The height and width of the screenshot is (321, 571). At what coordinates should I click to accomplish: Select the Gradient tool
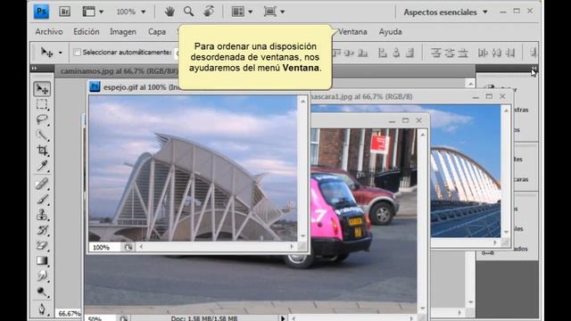click(42, 261)
